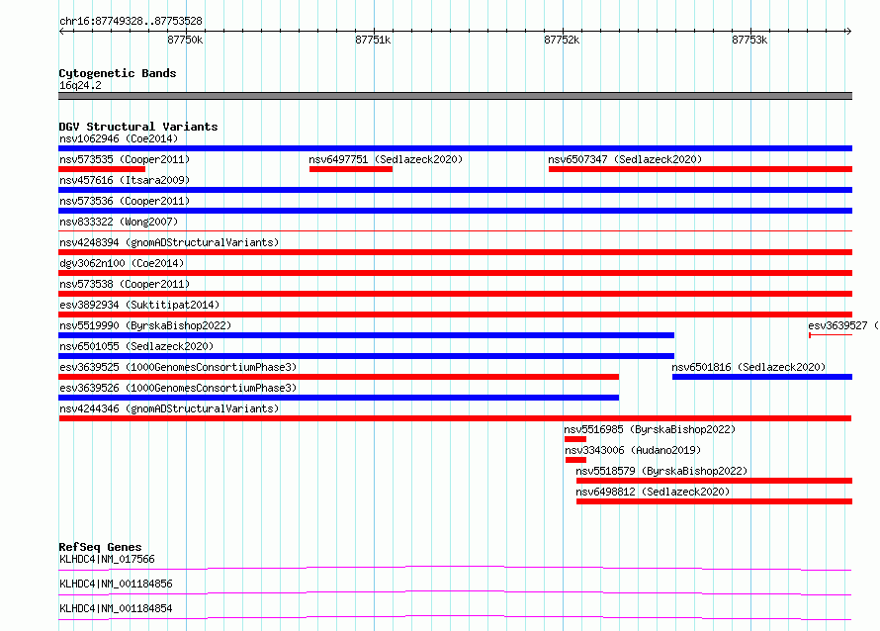Click the 16q24.2 cytogenetic band bar

pyautogui.click(x=455, y=96)
